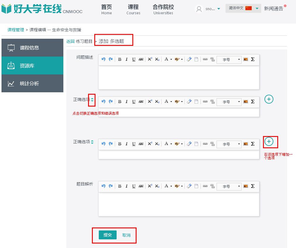Toggle Bold in the question description editor

click(x=120, y=59)
